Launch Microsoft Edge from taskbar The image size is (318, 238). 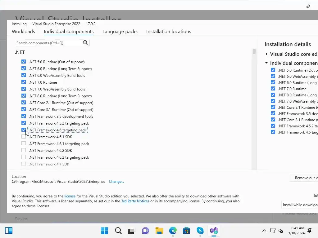(x=173, y=231)
